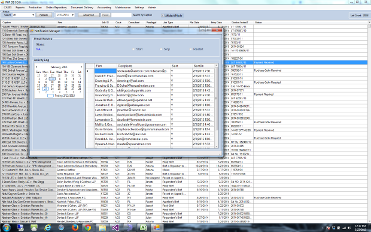Image resolution: width=371 pixels, height=232 pixels.
Task: Select the Restart radio button
Action: (x=190, y=49)
